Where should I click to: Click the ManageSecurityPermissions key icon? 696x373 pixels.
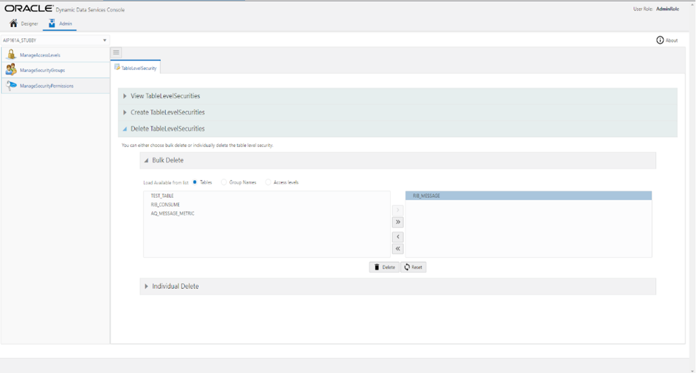(x=11, y=86)
